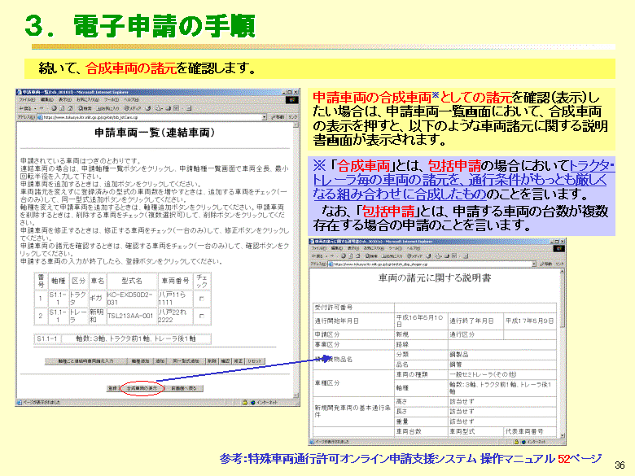Click 修正 button
The image size is (635, 476).
point(238,361)
